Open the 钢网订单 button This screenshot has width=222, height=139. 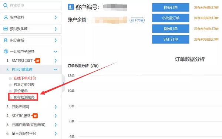pyautogui.click(x=171, y=29)
